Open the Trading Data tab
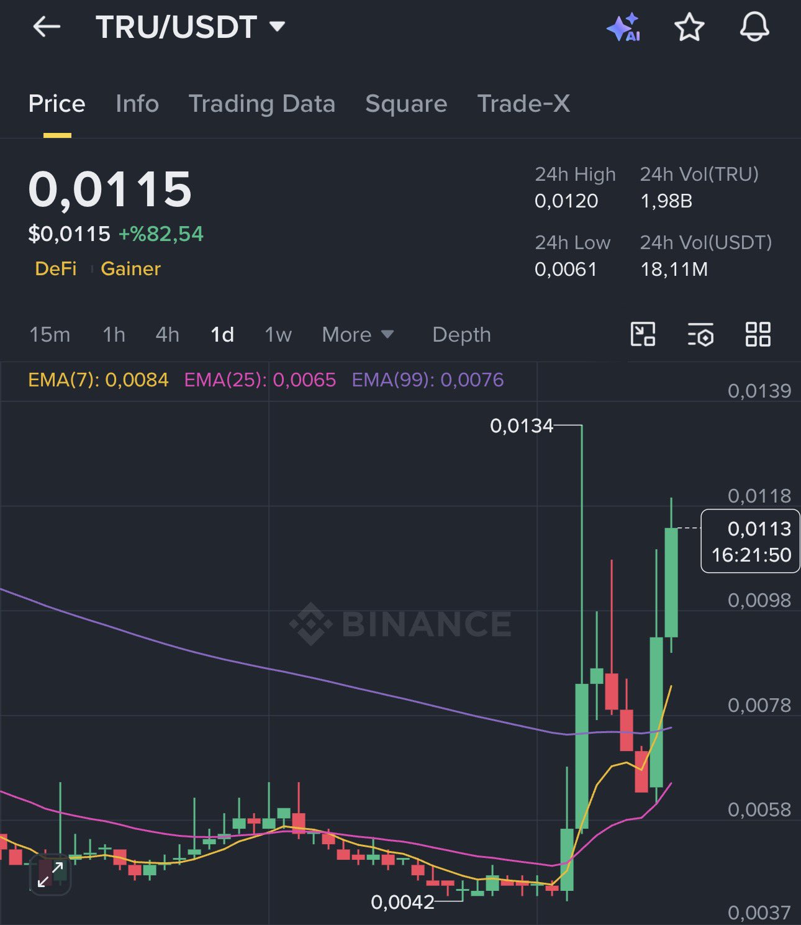801x925 pixels. tap(261, 104)
